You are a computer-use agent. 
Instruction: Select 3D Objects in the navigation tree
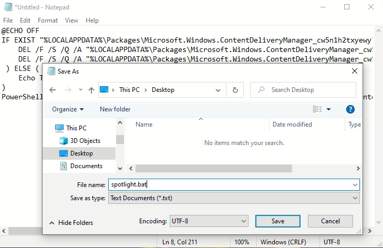[85, 141]
